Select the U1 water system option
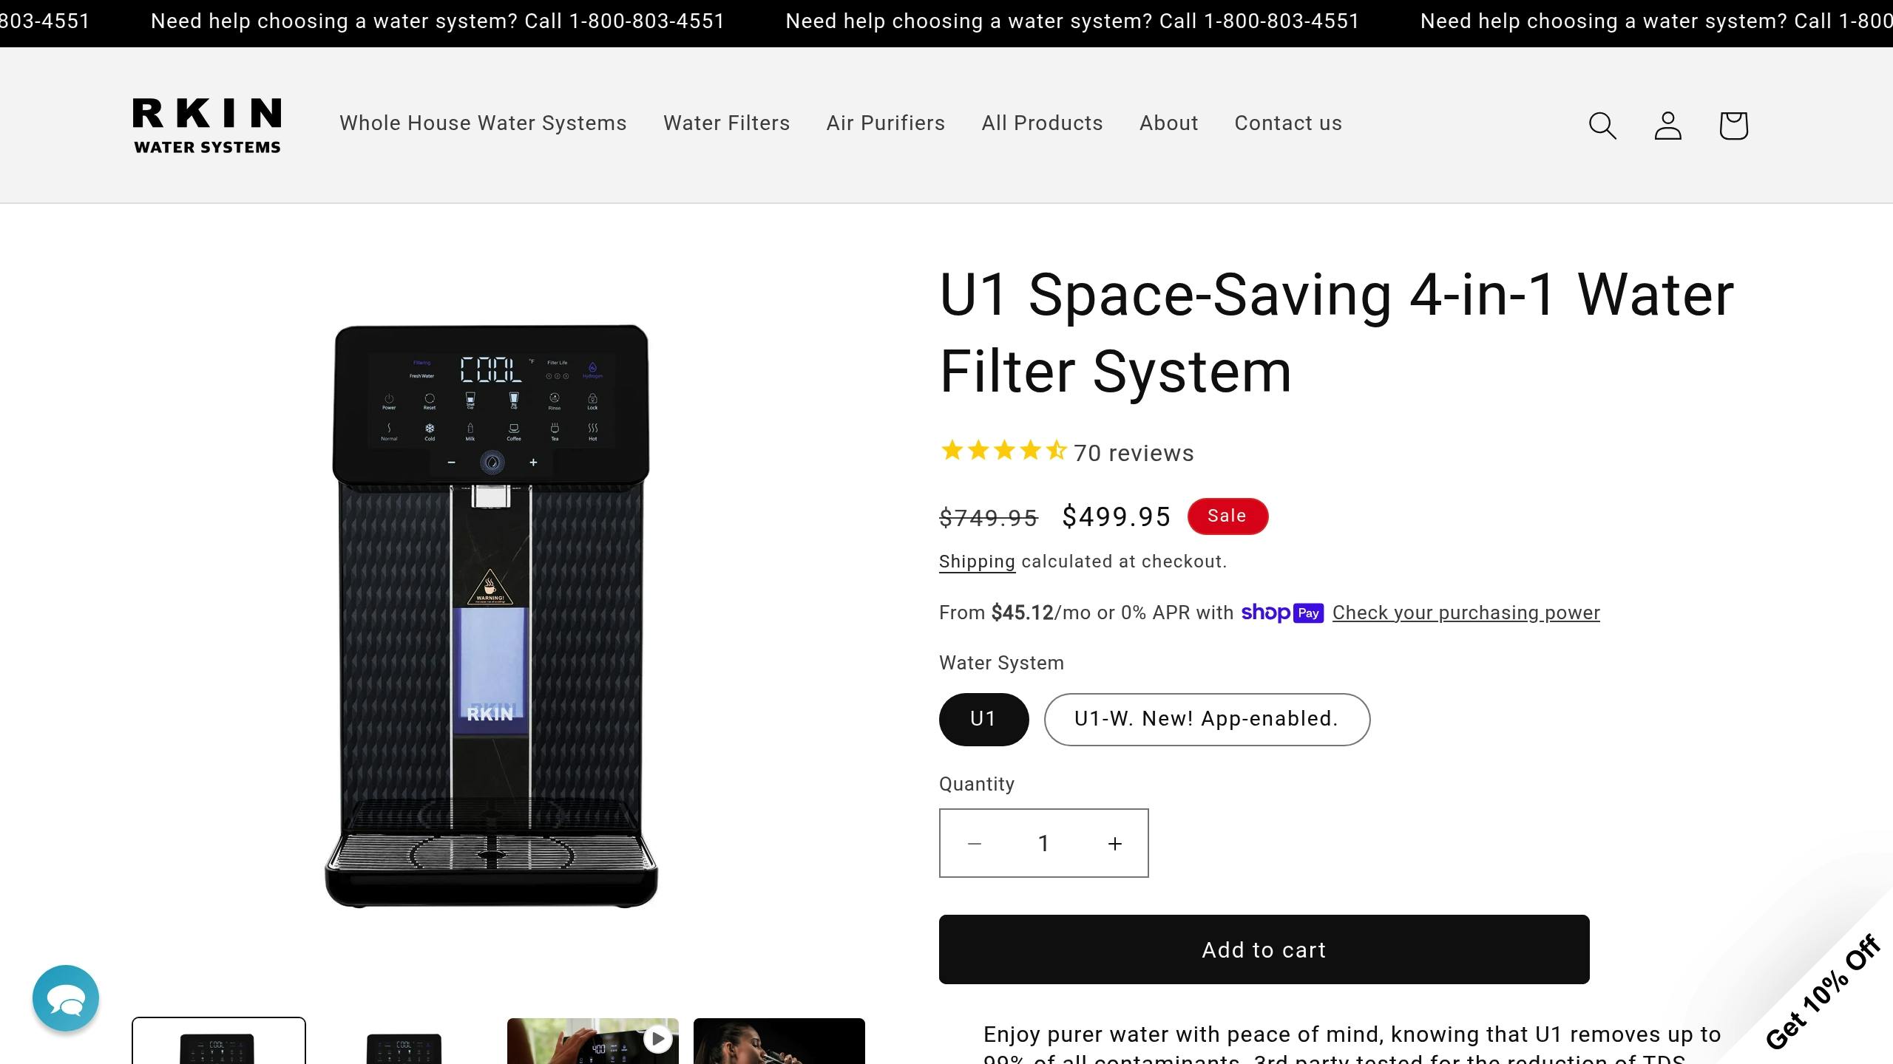 point(983,719)
